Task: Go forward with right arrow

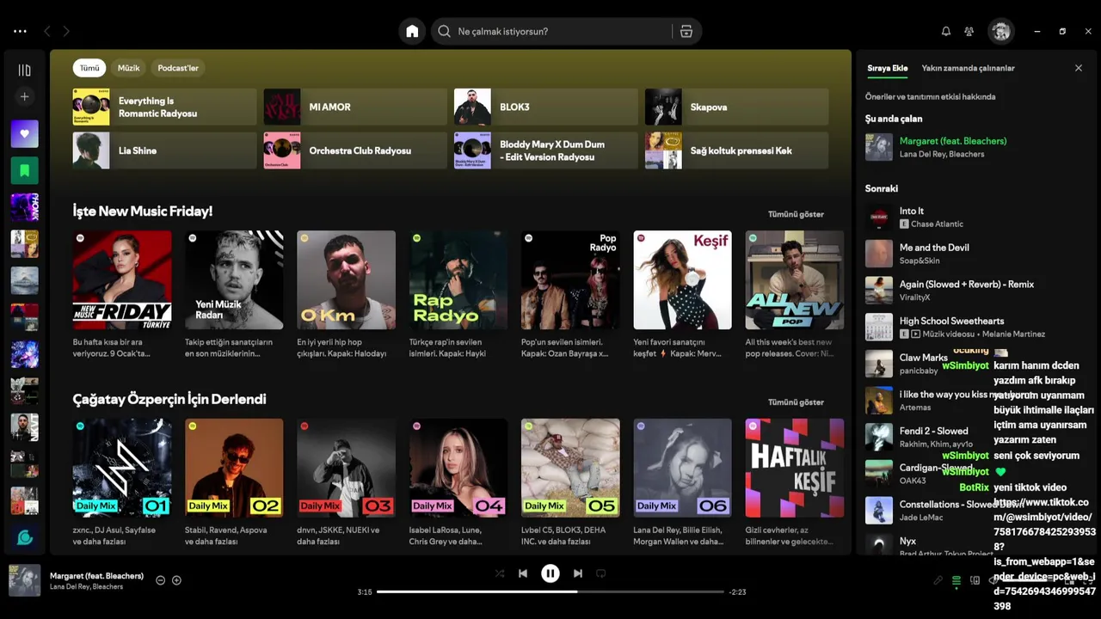Action: (x=66, y=31)
